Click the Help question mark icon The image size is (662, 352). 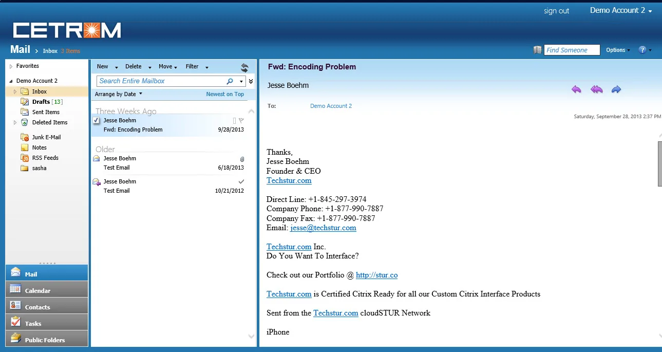coord(642,50)
